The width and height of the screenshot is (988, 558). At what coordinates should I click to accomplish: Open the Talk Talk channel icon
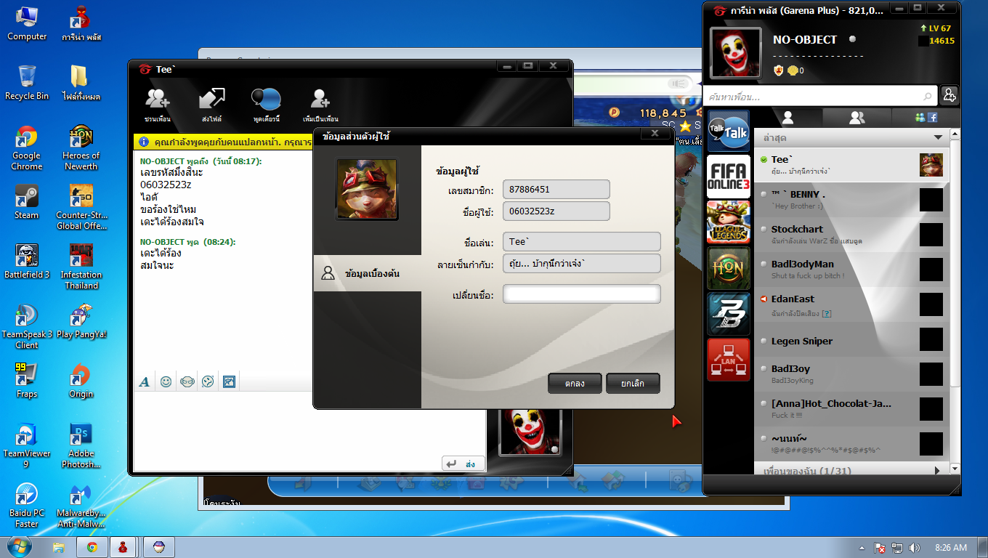click(728, 131)
